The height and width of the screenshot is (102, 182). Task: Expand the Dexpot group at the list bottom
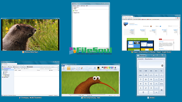(73, 13)
